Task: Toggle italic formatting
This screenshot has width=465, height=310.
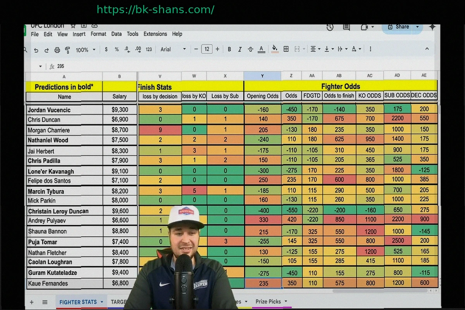Action: tap(240, 49)
